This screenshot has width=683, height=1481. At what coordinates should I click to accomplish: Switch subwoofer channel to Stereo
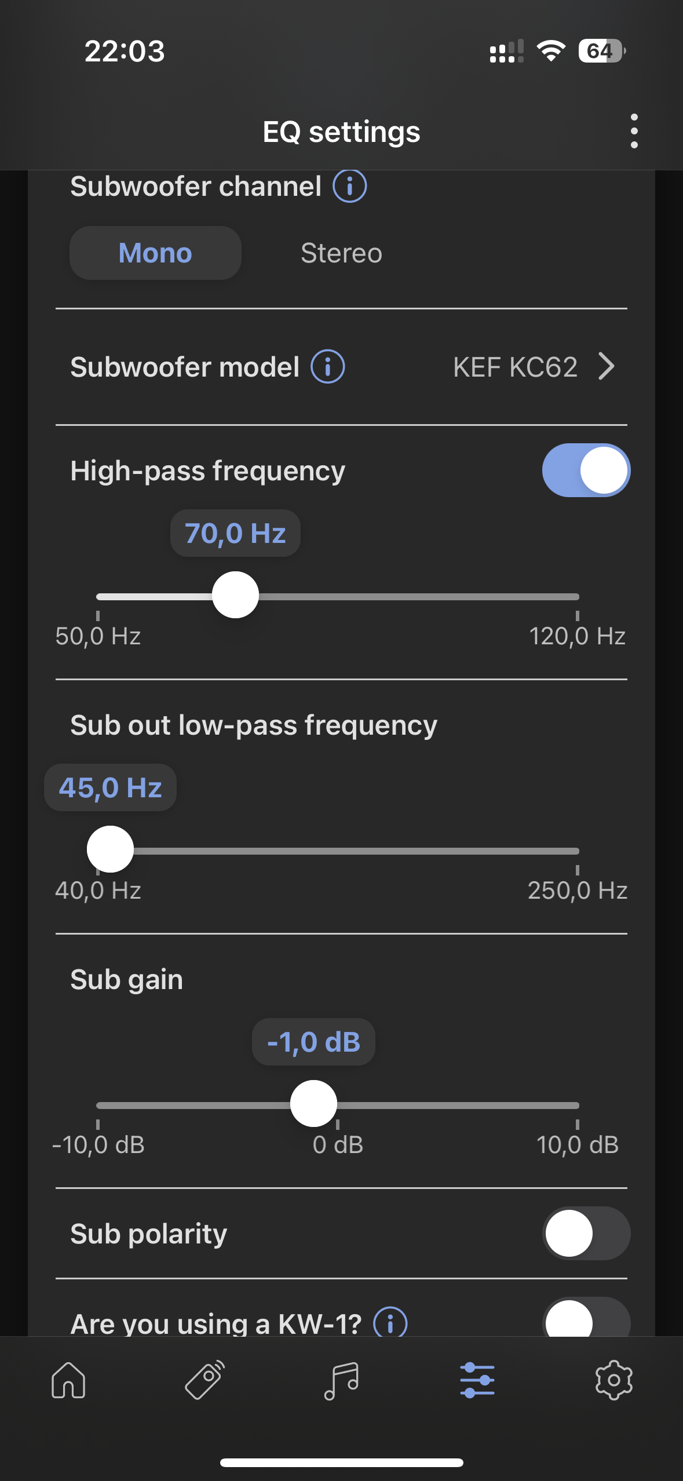(341, 253)
